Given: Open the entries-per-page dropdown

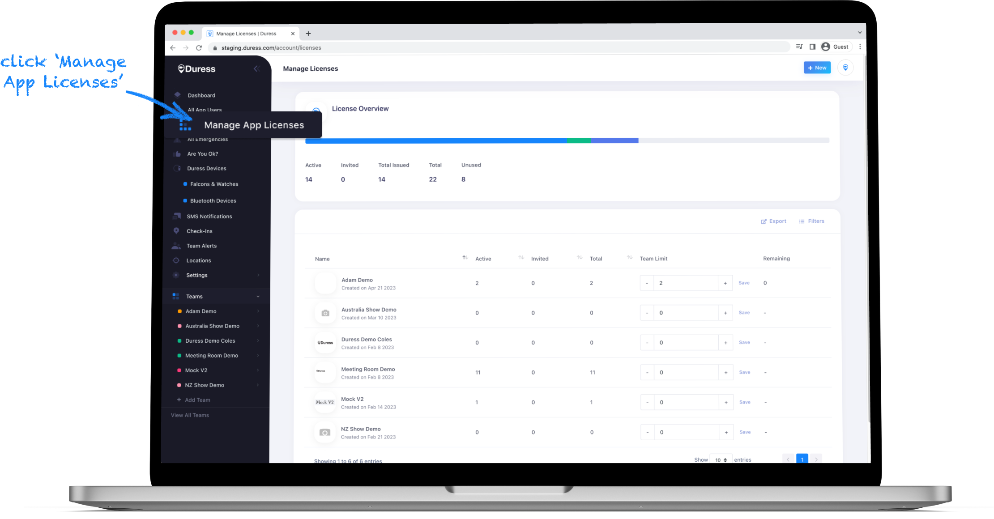Looking at the screenshot, I should point(721,459).
